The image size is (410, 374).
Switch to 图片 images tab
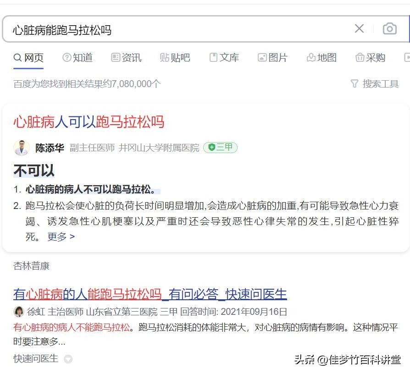(x=273, y=58)
